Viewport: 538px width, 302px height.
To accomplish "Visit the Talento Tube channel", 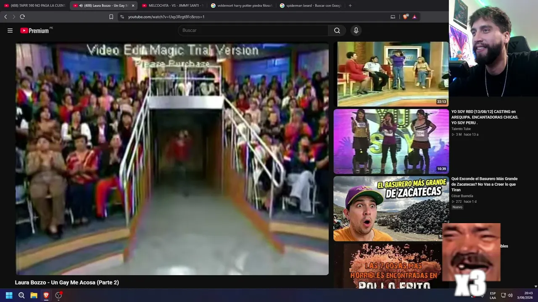I will point(461,129).
